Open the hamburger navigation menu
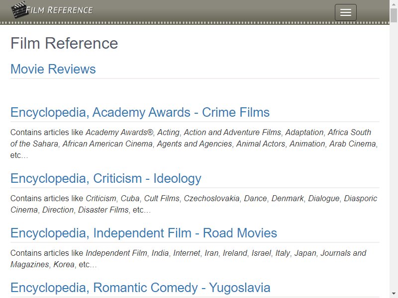The image size is (398, 298). pos(345,12)
